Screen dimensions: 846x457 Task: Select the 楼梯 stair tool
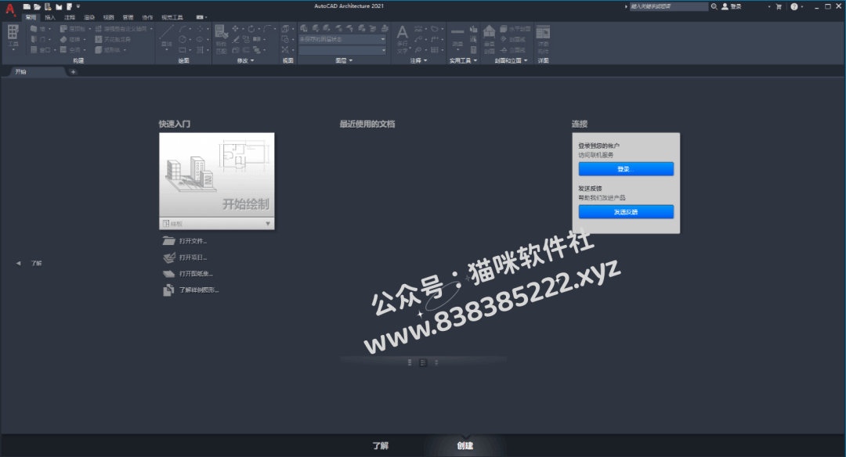coord(72,39)
